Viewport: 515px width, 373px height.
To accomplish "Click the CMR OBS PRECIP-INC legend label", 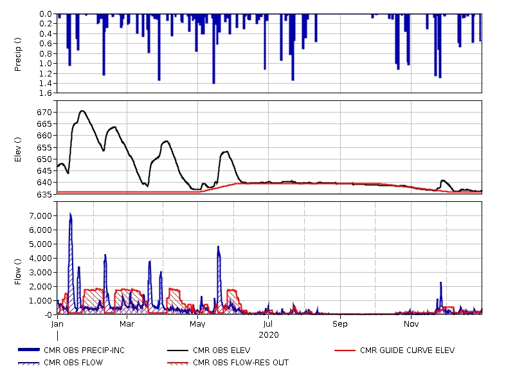I will tap(84, 350).
